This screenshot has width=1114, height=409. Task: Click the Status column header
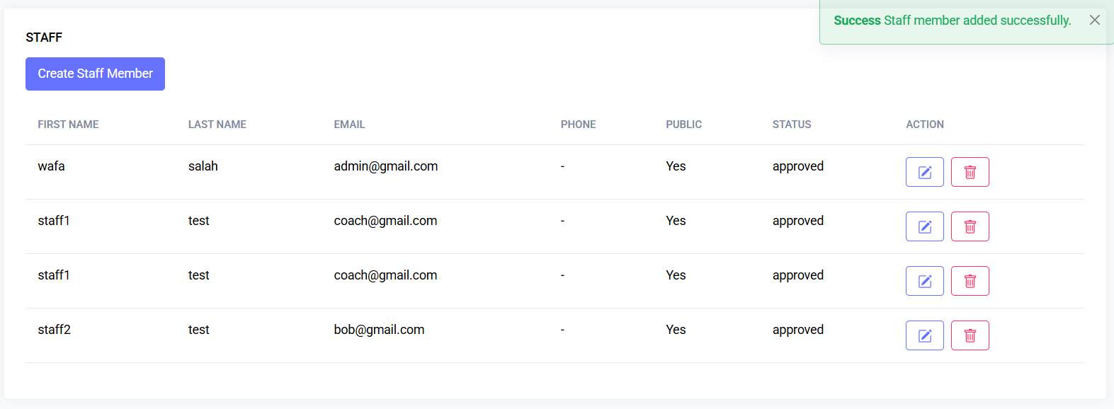tap(791, 125)
